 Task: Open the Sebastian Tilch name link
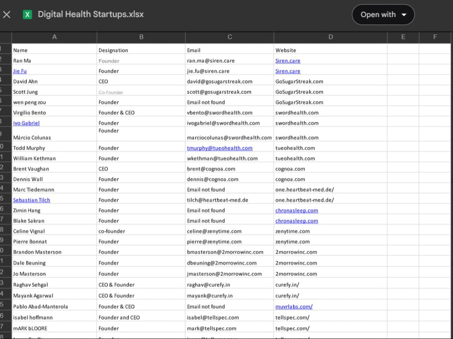pyautogui.click(x=32, y=200)
